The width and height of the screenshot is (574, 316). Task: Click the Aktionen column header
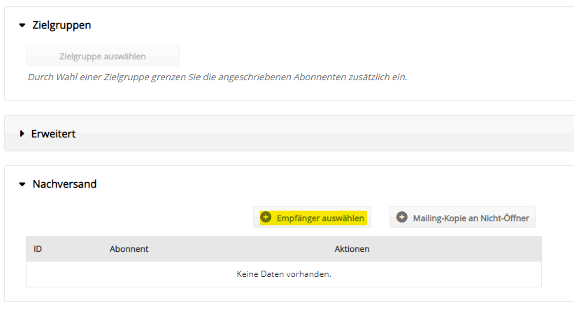[x=352, y=249]
